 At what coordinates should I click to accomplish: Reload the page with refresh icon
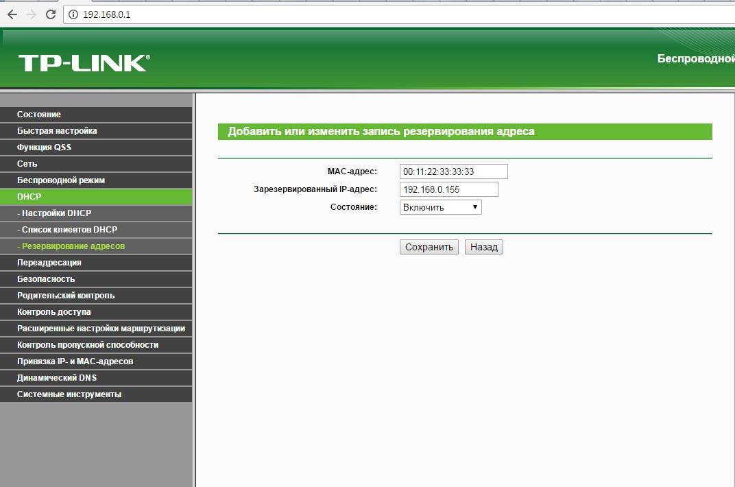point(51,14)
